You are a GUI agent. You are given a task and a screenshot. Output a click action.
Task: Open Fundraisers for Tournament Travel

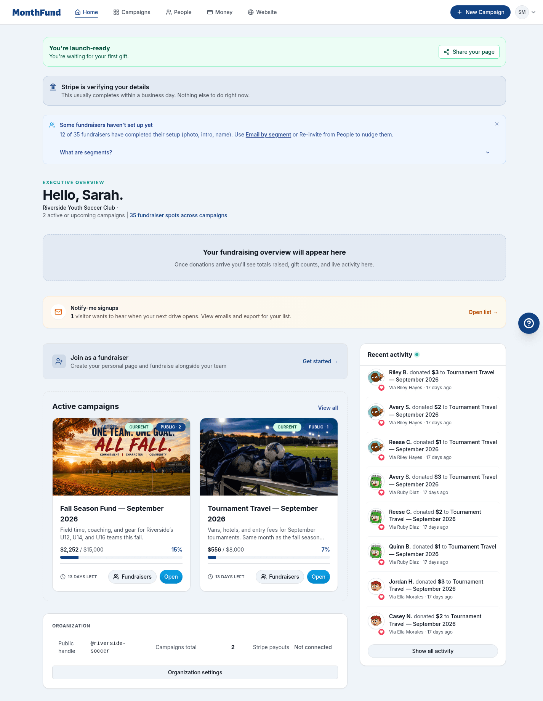click(280, 577)
